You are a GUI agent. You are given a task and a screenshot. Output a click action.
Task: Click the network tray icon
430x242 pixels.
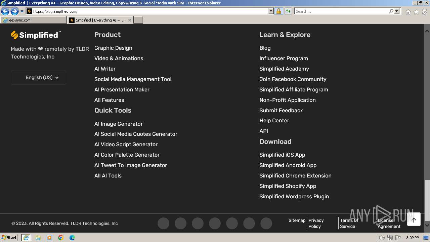(x=390, y=238)
